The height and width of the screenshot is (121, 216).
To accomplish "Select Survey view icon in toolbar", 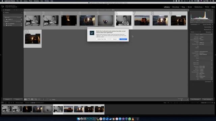I will [x=35, y=99].
